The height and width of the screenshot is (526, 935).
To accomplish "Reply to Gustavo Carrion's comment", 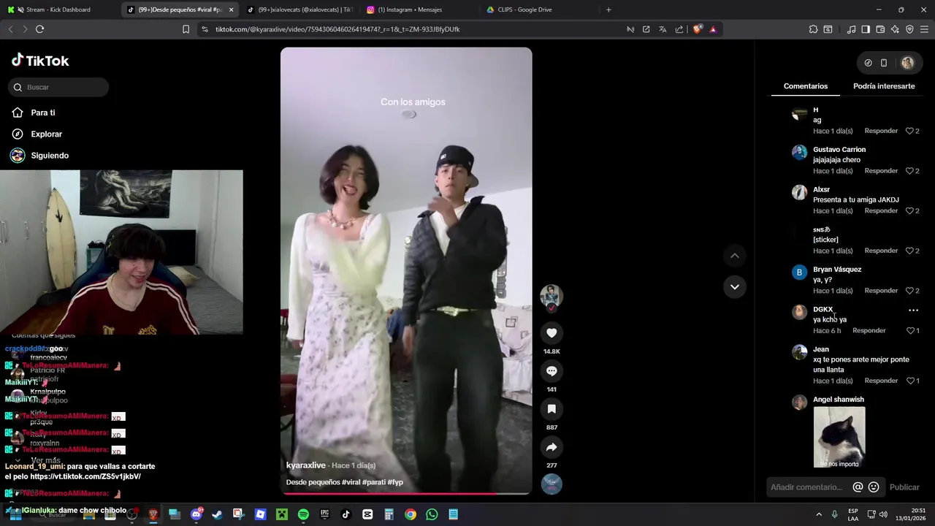I will tap(881, 171).
